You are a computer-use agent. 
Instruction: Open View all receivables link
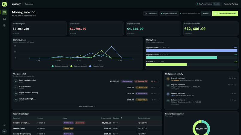click(x=87, y=107)
